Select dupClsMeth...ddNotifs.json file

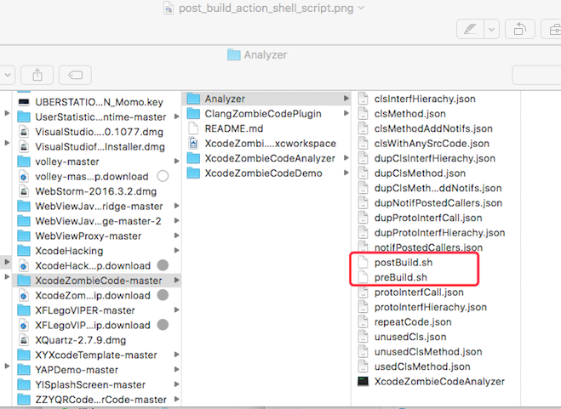coord(438,188)
